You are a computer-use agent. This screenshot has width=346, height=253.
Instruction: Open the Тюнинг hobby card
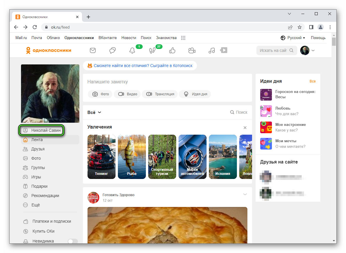(x=102, y=157)
